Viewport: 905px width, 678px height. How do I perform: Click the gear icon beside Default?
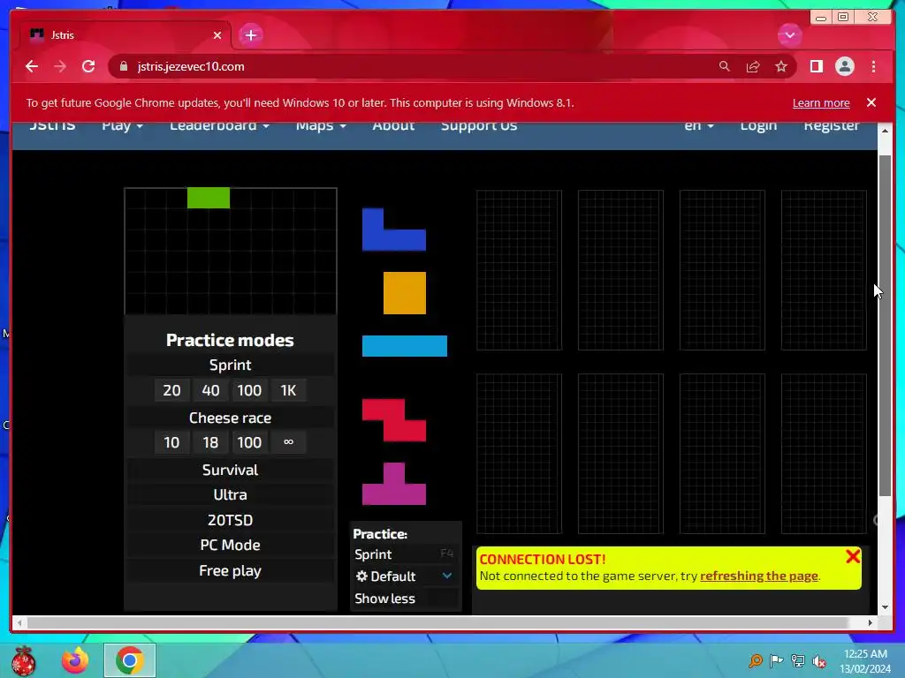point(361,576)
